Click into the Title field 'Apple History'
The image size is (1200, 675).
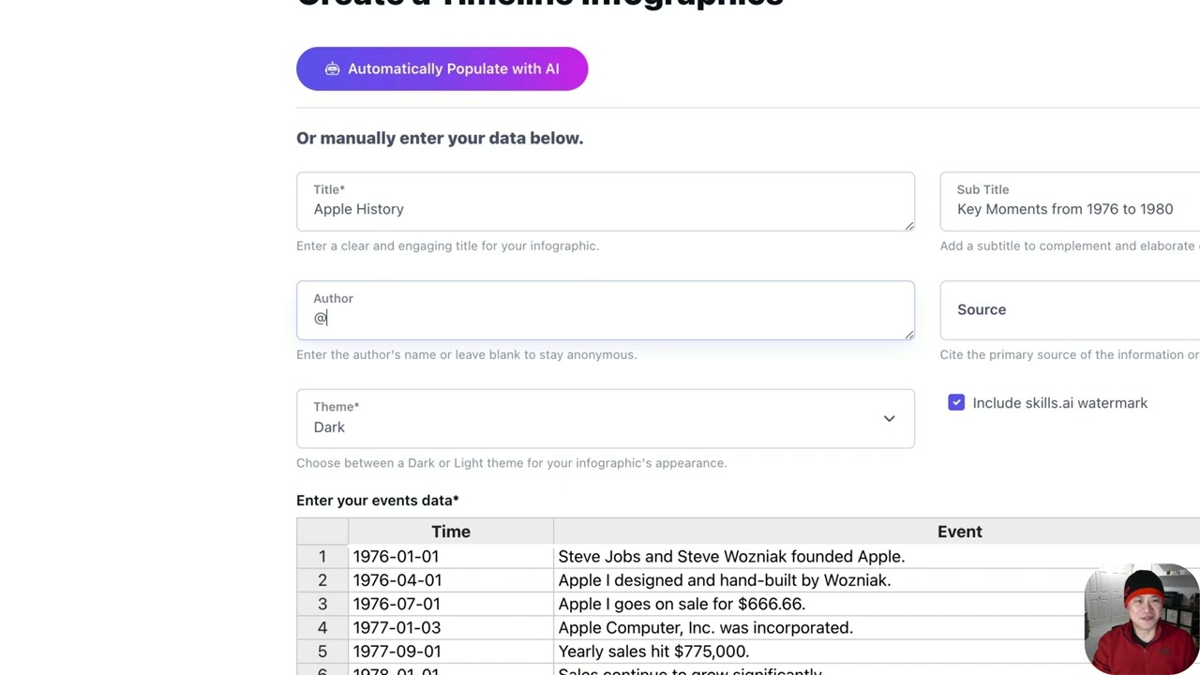pos(605,209)
